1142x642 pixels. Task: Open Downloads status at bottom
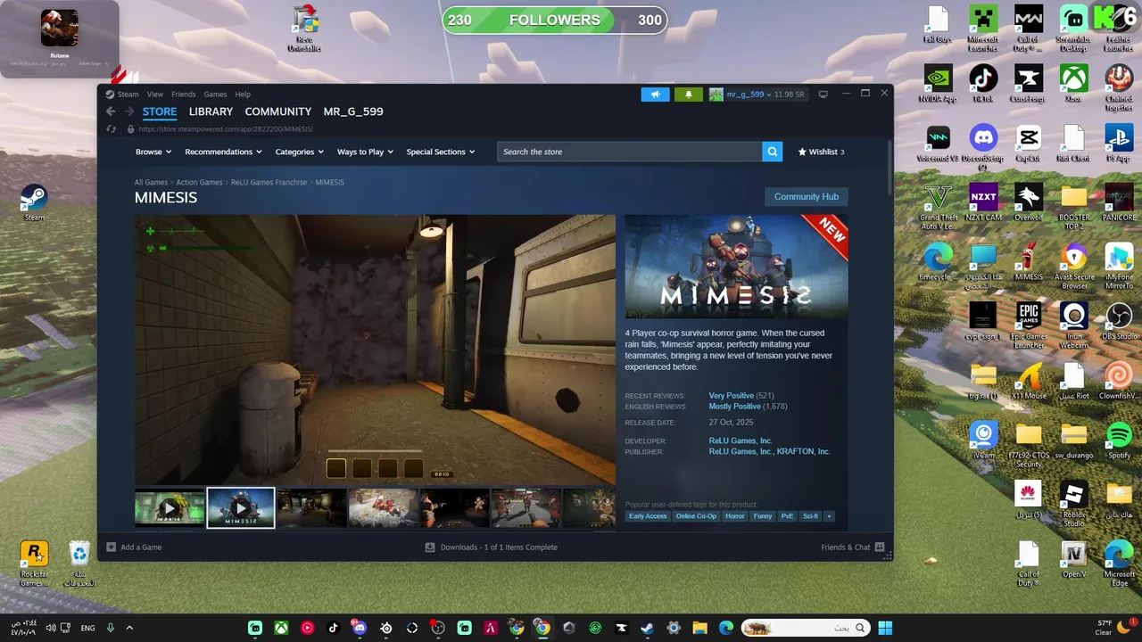pos(491,547)
